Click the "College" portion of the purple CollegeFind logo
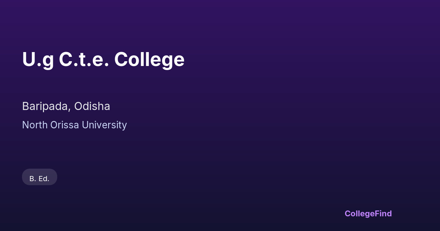440x231 pixels. click(360, 213)
